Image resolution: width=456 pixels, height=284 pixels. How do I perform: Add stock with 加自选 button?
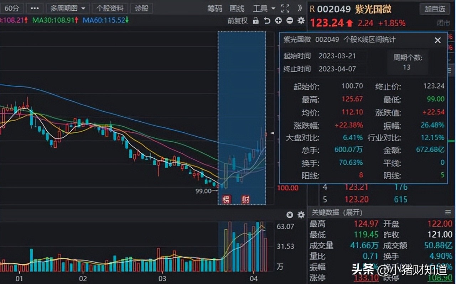click(x=435, y=9)
